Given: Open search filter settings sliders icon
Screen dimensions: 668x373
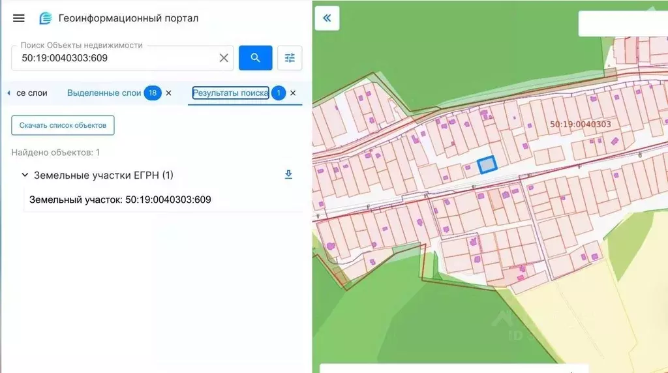Looking at the screenshot, I should tap(290, 58).
